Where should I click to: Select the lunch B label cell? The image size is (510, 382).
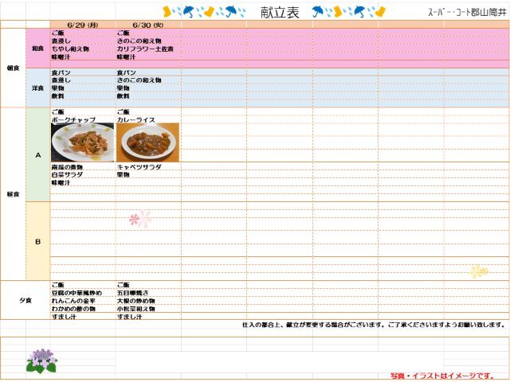tap(38, 242)
